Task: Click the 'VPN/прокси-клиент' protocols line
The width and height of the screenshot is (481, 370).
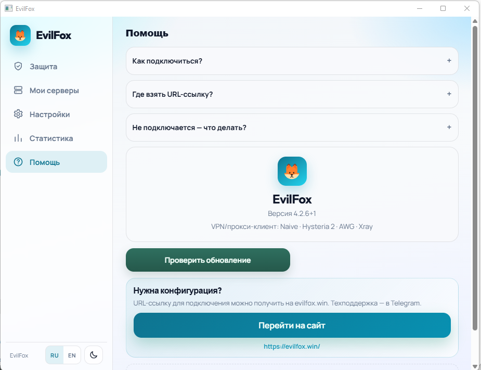Action: coord(292,226)
